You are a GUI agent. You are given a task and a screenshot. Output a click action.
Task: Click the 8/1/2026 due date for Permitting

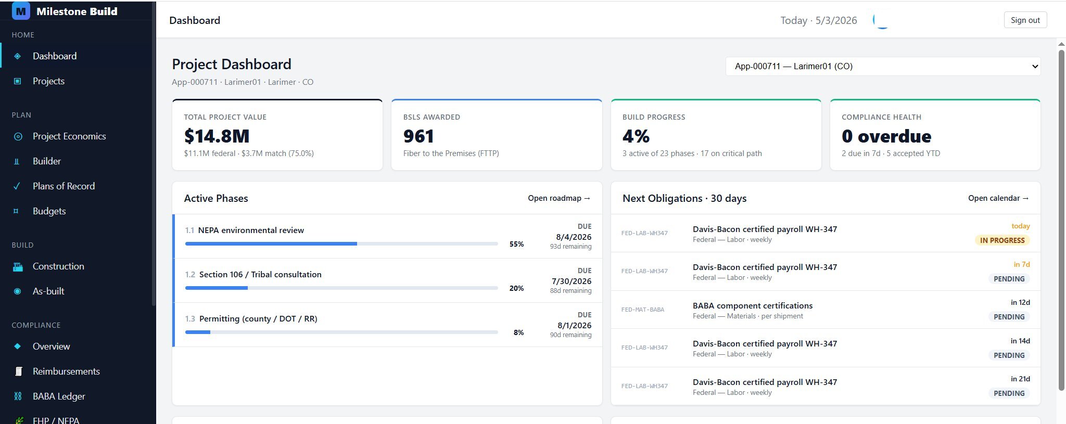tap(574, 325)
